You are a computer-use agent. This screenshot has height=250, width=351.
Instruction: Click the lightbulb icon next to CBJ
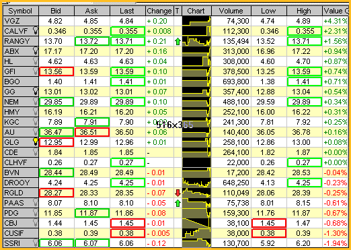click(35, 222)
